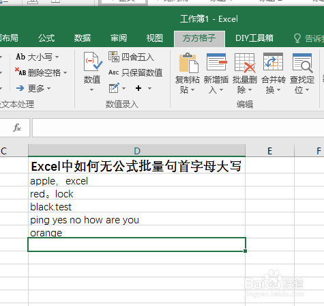This screenshot has height=306, width=324.
Task: Click the fx insert function button
Action: click(x=17, y=128)
